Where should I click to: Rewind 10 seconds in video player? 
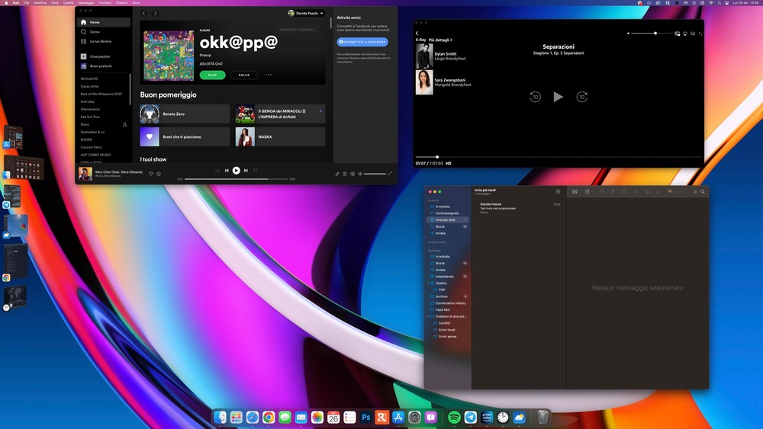[x=535, y=97]
